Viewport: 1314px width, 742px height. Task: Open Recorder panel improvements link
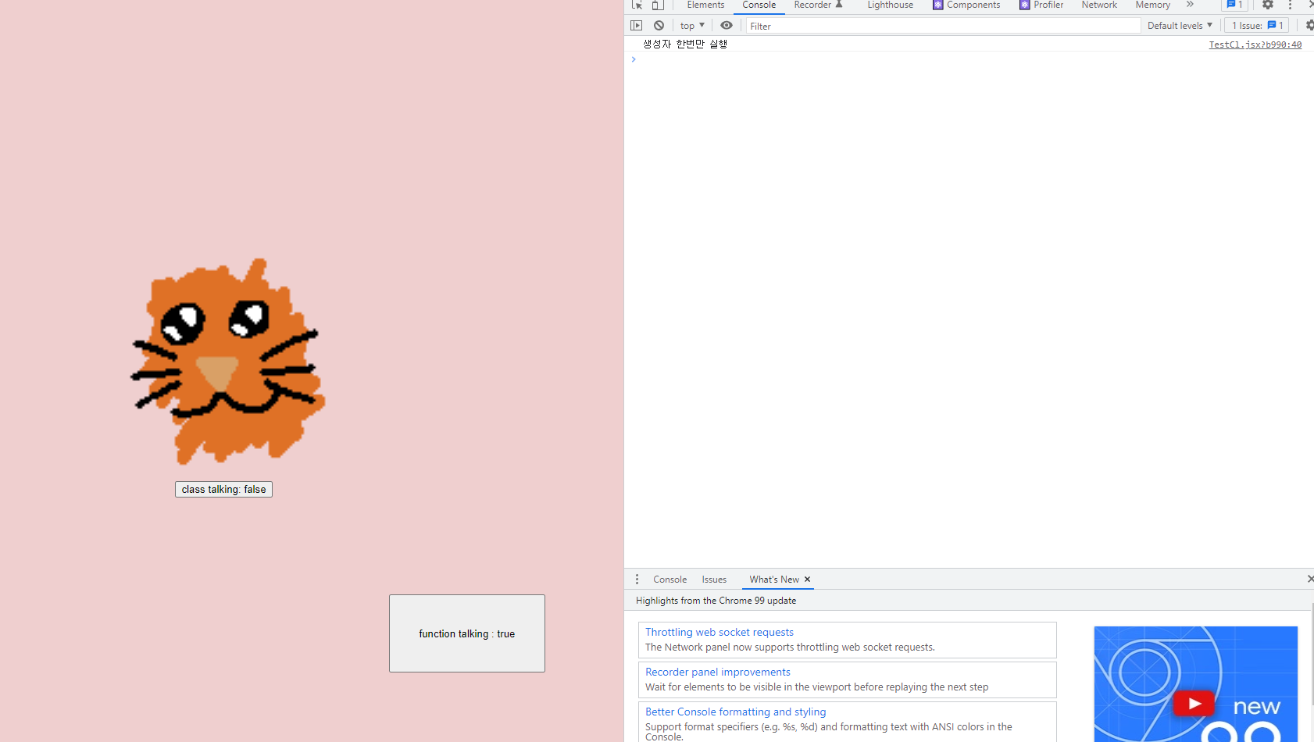718,672
